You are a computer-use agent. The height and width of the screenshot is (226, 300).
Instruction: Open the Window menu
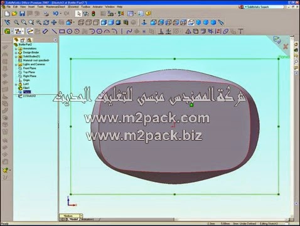110,7
